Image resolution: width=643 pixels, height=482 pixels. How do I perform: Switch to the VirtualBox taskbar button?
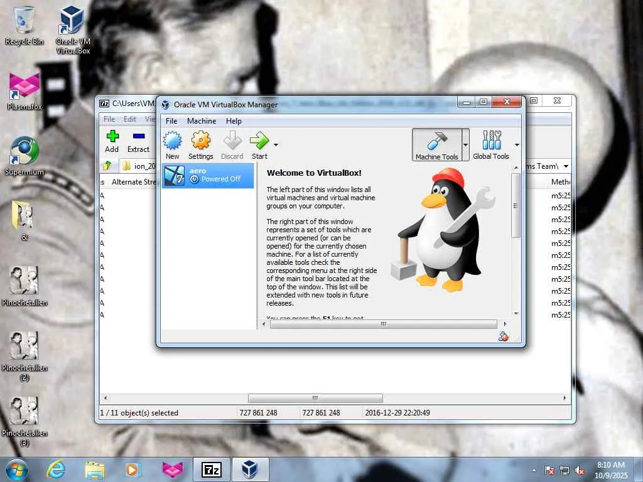[x=250, y=469]
